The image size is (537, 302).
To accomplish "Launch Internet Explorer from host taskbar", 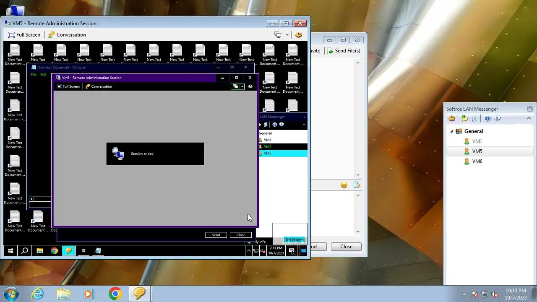I will tap(38, 294).
